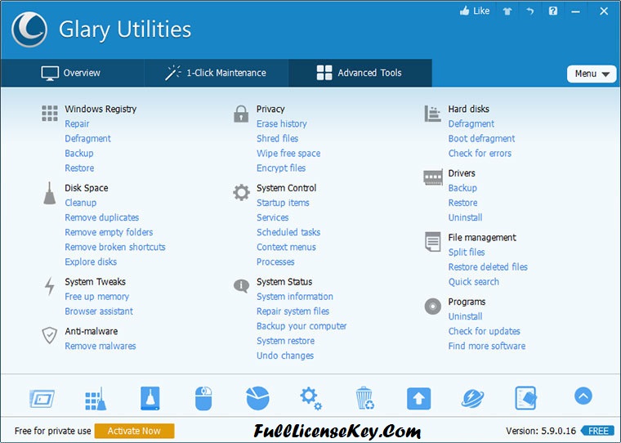621x443 pixels.
Task: Open the skin shirt icon
Action: click(x=507, y=11)
